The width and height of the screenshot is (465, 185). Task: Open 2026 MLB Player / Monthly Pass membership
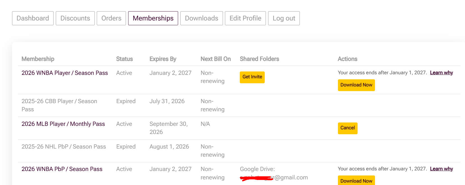[63, 124]
